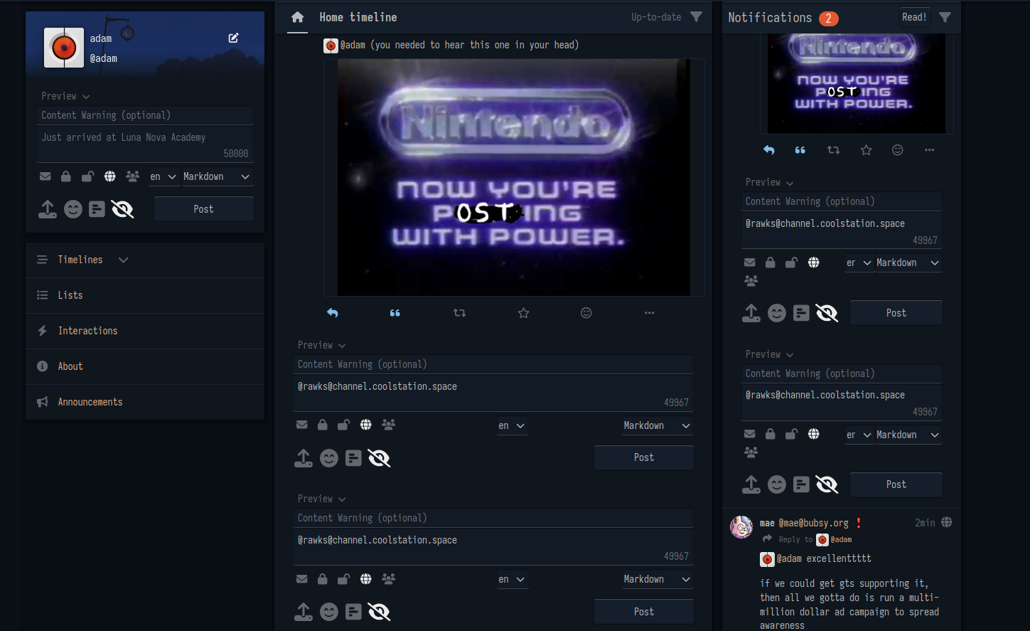Click Post in upper Home timeline reply form
Image resolution: width=1030 pixels, height=631 pixels.
pyautogui.click(x=644, y=457)
